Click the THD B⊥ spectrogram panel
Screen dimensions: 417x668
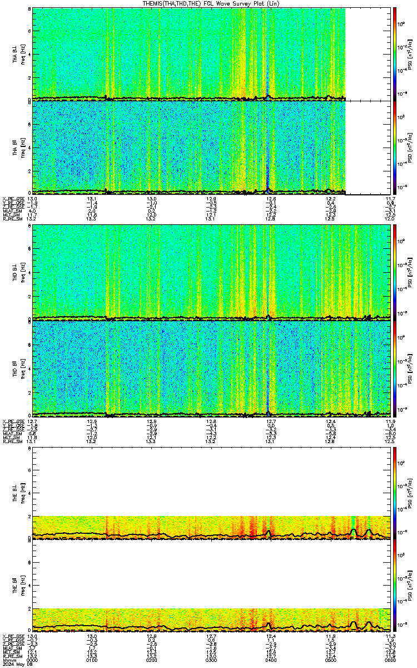click(211, 273)
